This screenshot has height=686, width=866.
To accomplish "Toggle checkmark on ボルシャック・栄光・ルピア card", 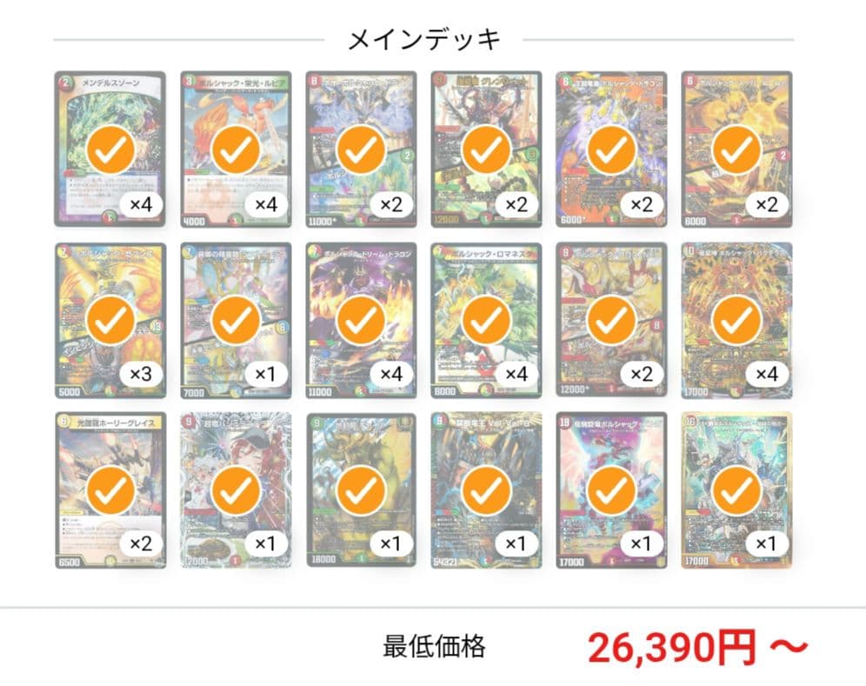I will pos(236,150).
